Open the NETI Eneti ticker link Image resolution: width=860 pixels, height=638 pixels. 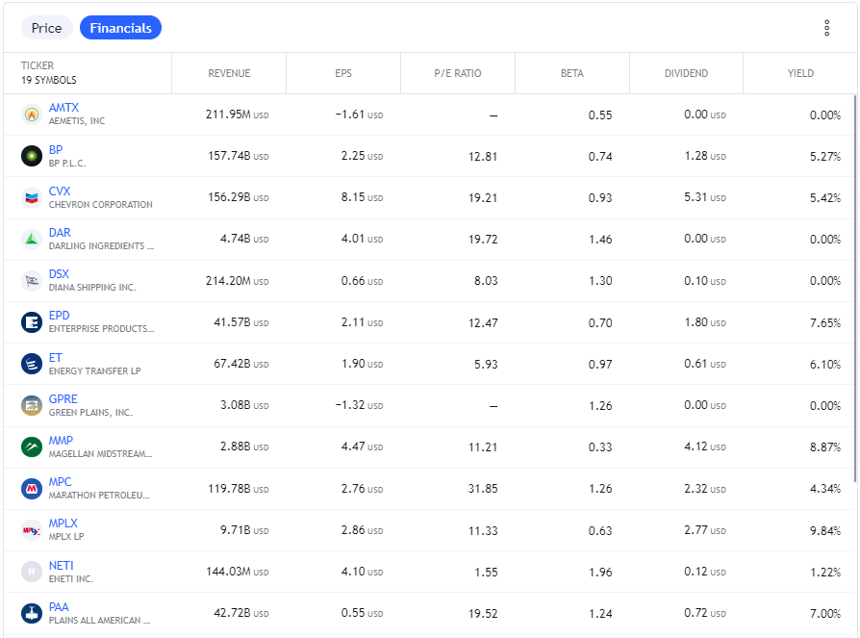[61, 565]
